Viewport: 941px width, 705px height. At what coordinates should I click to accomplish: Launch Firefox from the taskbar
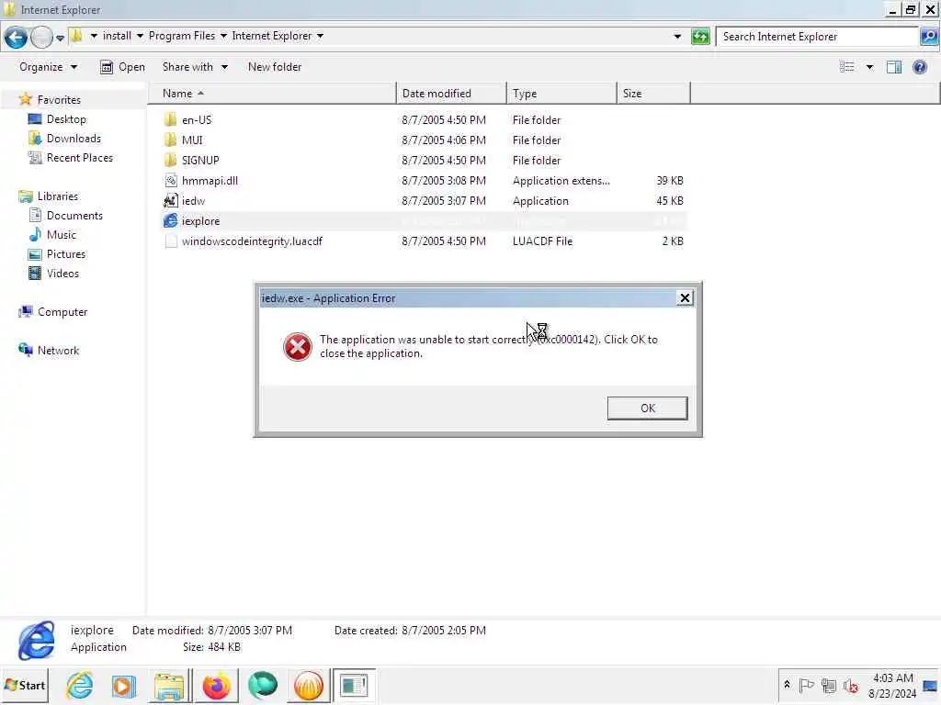[x=217, y=686]
